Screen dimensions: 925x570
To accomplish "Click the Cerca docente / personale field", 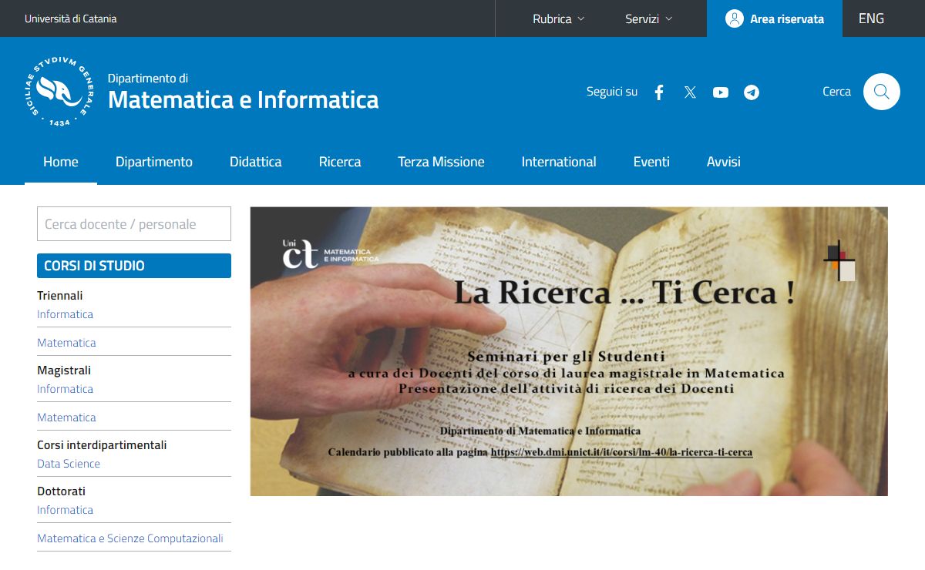I will (x=134, y=224).
